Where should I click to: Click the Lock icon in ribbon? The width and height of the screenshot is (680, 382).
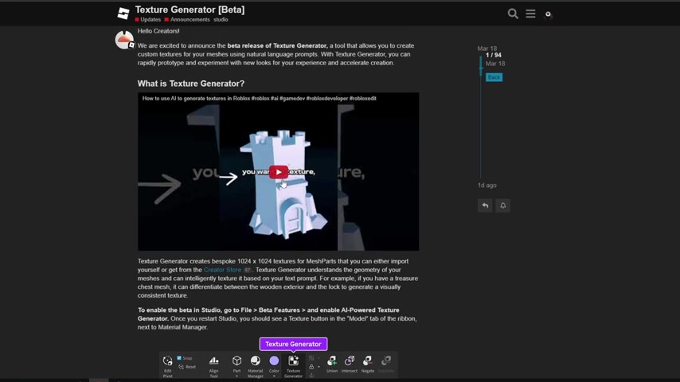click(x=311, y=367)
